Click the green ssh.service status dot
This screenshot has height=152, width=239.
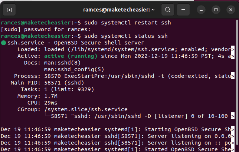3,43
